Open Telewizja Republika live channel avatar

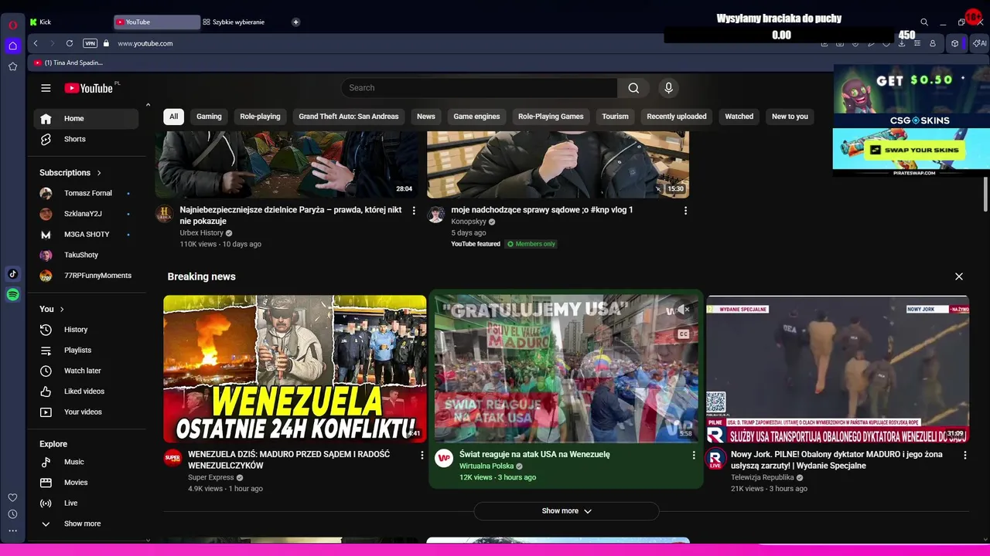pyautogui.click(x=715, y=458)
